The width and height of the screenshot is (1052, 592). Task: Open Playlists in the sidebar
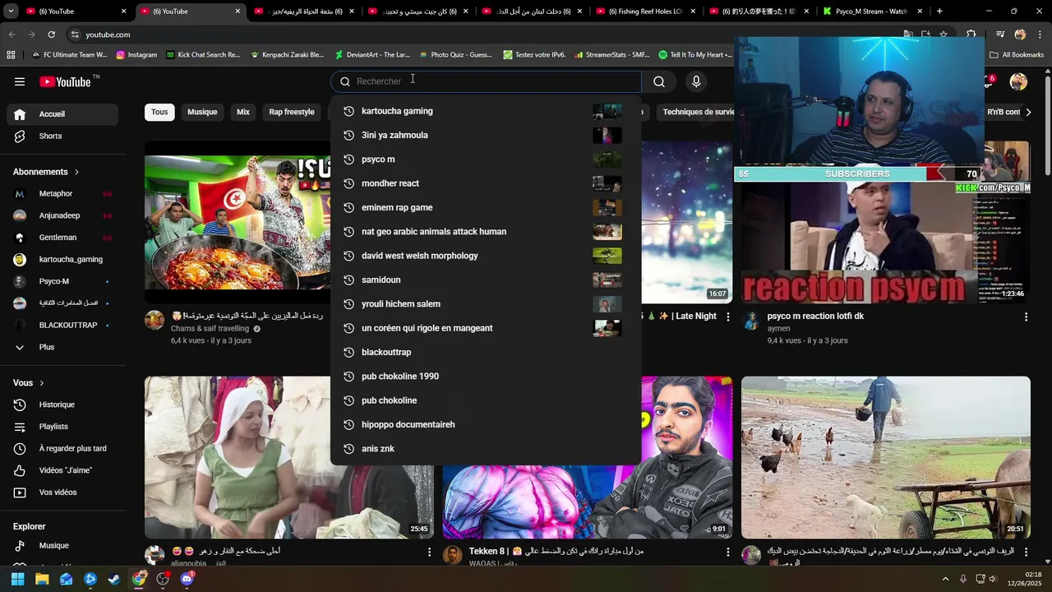pyautogui.click(x=62, y=427)
